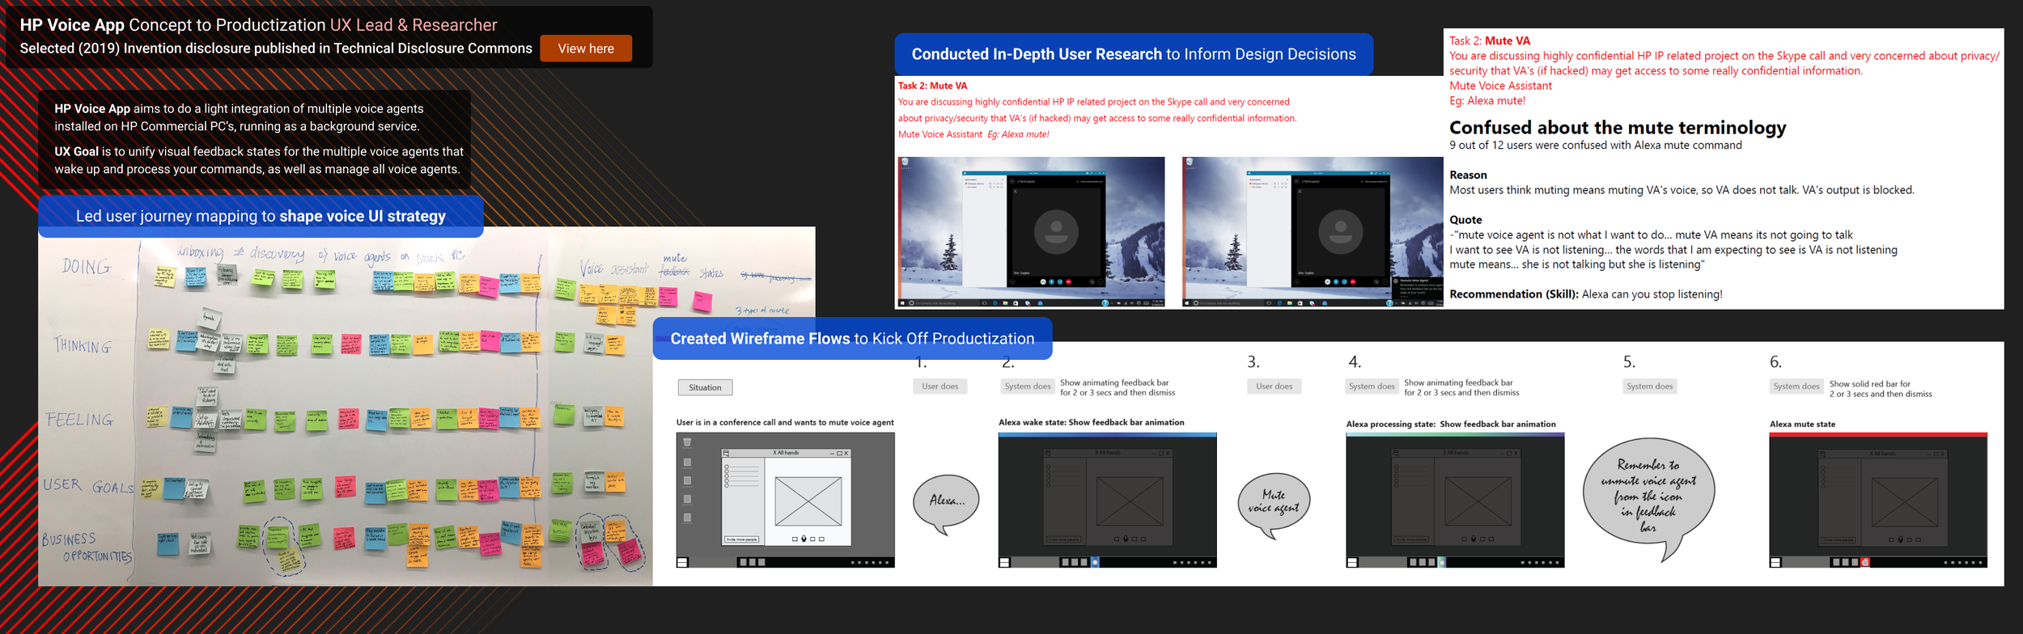Click the 'Recommendation (Skill):' line
The image size is (2023, 634).
pyautogui.click(x=1585, y=294)
